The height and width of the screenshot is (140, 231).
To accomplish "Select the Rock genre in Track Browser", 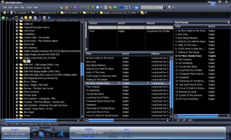I will pos(92,31).
